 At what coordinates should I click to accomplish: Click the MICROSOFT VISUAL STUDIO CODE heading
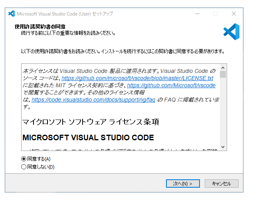88,137
